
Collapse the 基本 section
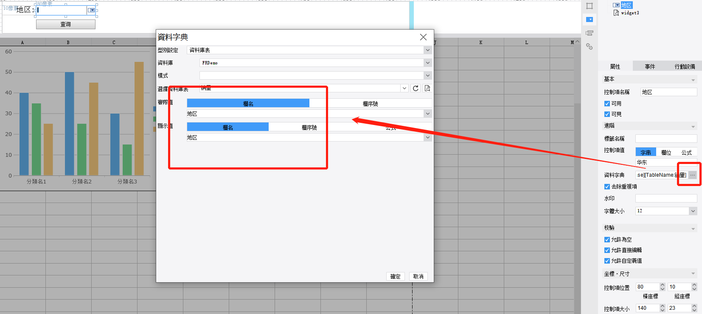pyautogui.click(x=693, y=80)
